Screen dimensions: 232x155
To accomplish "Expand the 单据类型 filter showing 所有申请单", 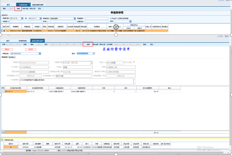I will pos(75,18).
